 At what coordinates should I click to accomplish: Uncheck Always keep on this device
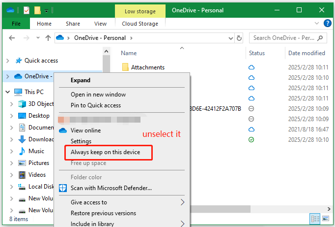pyautogui.click(x=105, y=152)
